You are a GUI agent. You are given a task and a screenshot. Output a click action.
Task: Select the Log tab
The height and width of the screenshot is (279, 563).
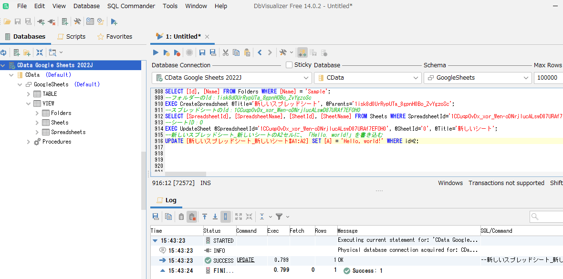point(167,200)
